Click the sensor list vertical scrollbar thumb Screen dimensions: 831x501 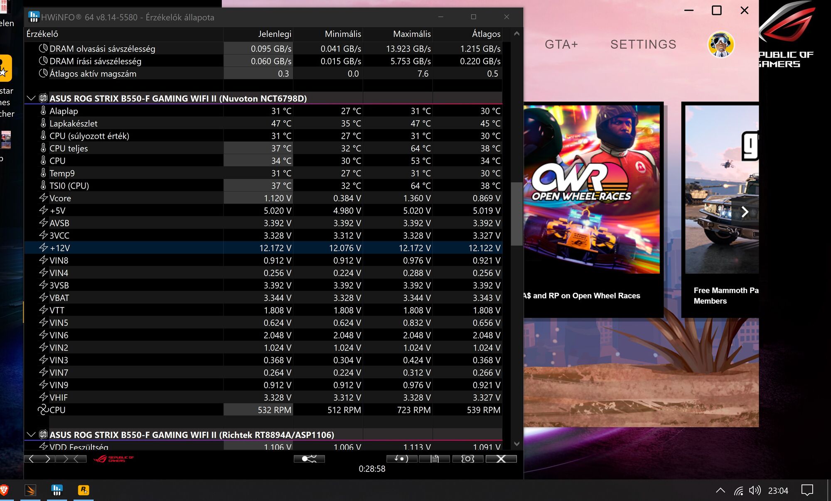tap(516, 214)
